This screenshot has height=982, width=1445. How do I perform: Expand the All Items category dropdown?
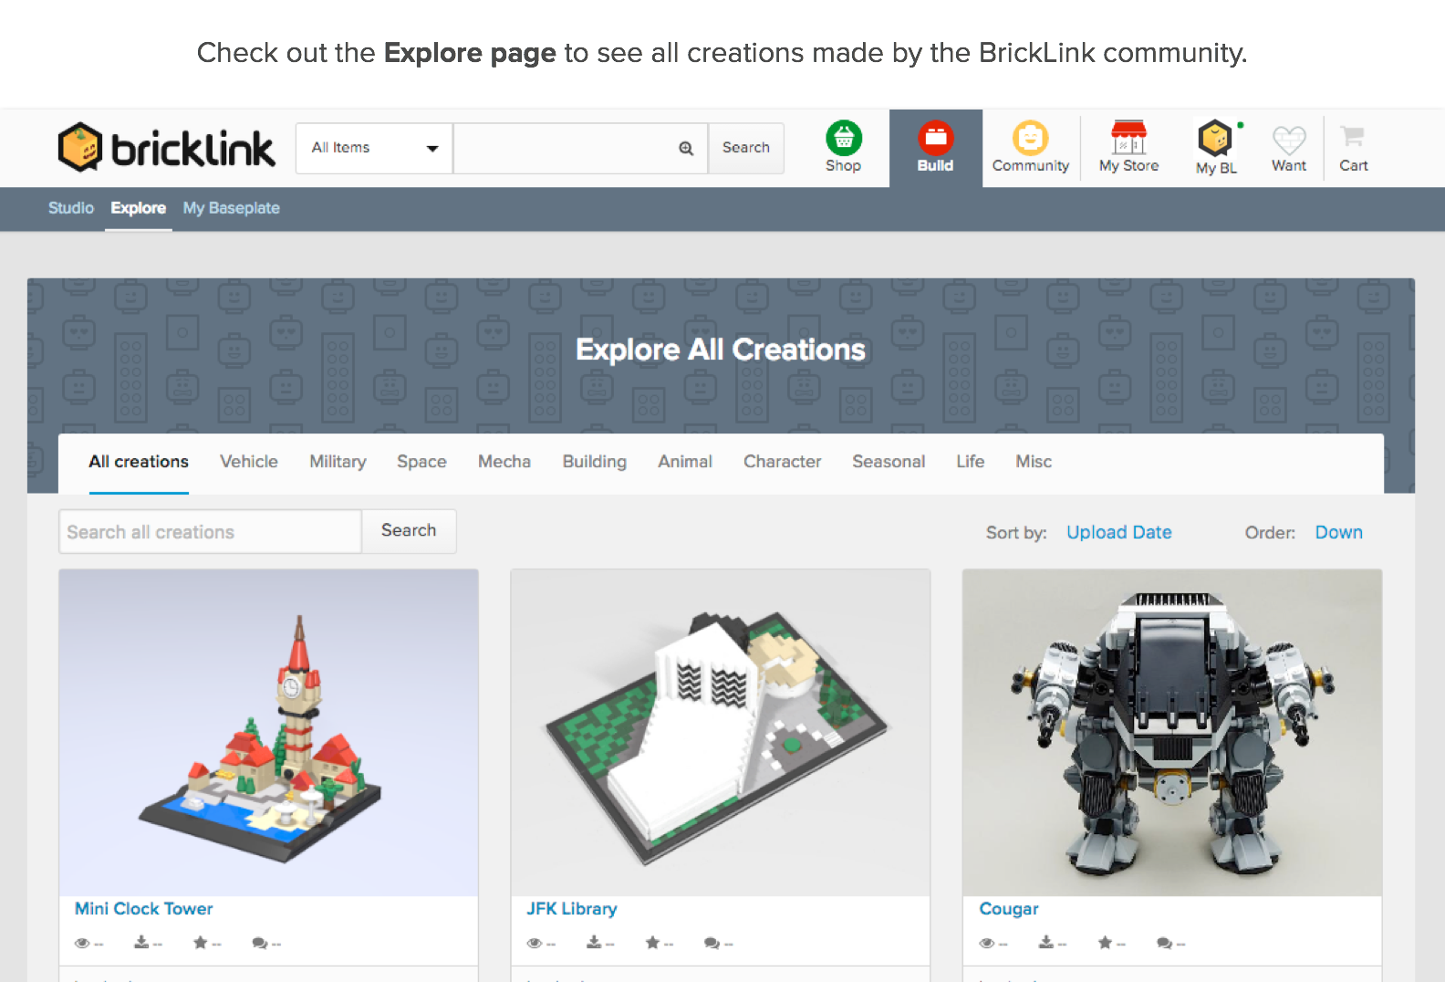pos(374,148)
